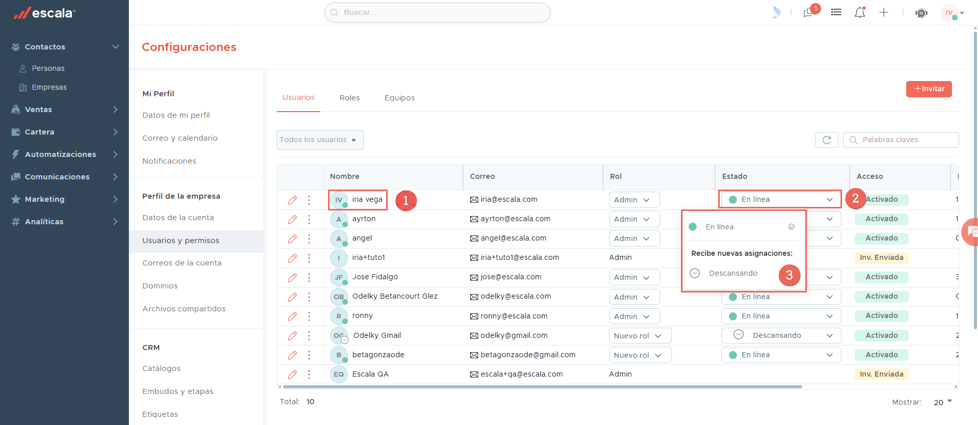Expand the Analíticas sidebar section
The width and height of the screenshot is (978, 425).
65,222
